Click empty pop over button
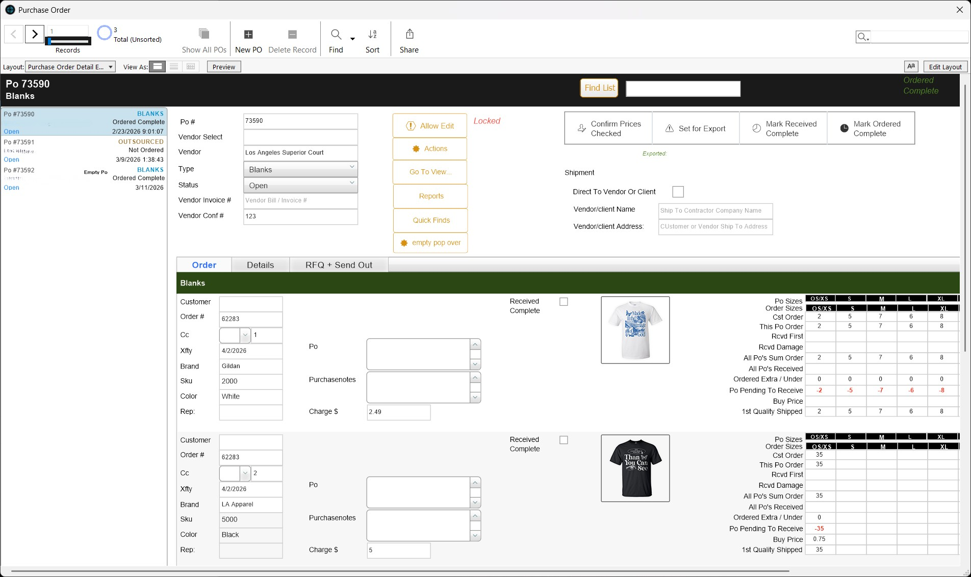 (x=430, y=243)
